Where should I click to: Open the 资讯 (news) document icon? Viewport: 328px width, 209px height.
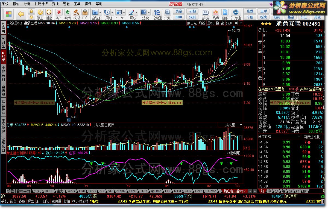pyautogui.click(x=168, y=12)
